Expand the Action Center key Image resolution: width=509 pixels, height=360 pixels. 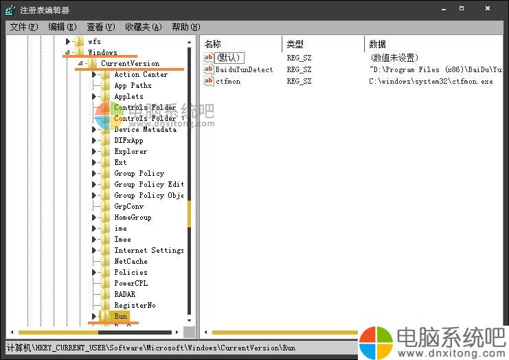[x=95, y=74]
